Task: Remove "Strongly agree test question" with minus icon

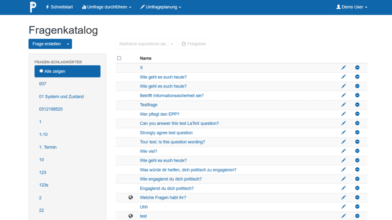Action: point(357,132)
